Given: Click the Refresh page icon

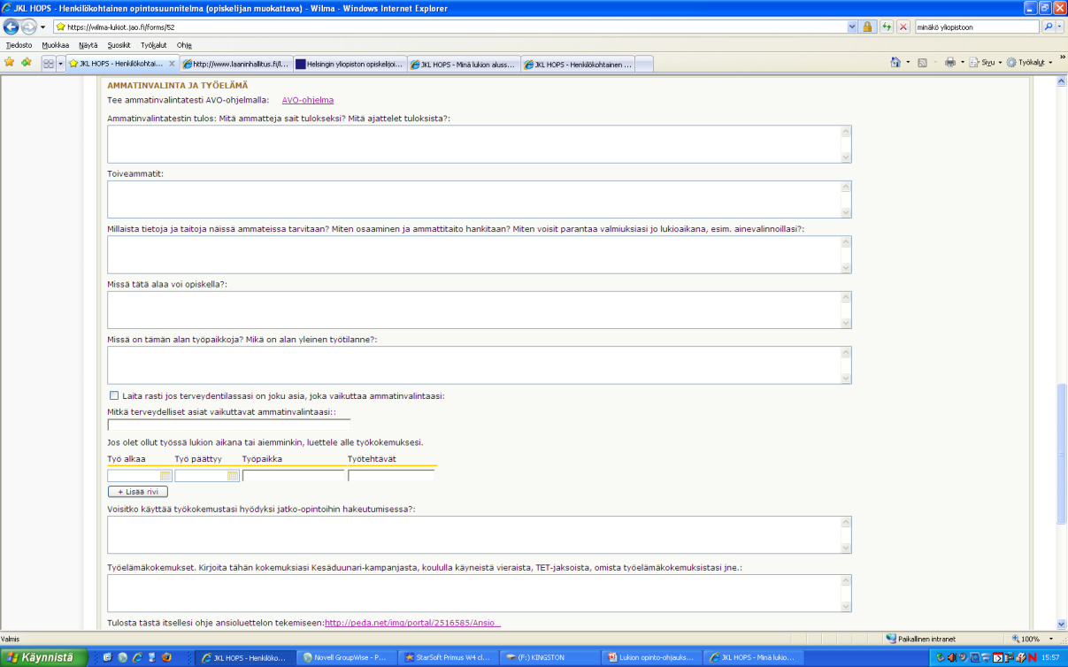Looking at the screenshot, I should 887,27.
